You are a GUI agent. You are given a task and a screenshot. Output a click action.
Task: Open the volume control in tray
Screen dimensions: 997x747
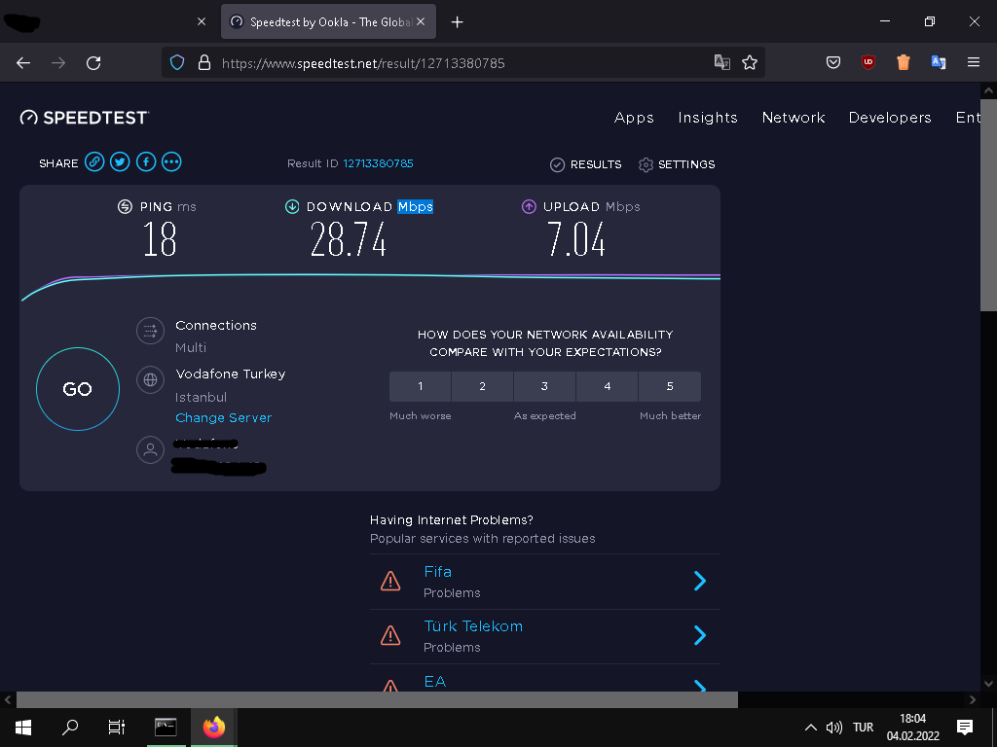(834, 728)
